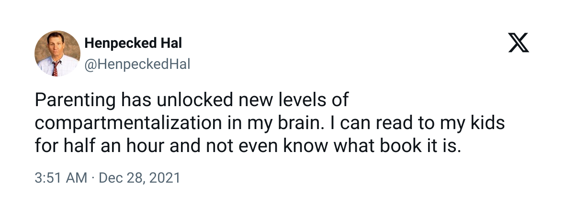Open Henpecked Hal's profile picture
This screenshot has height=218, width=565.
(x=57, y=53)
